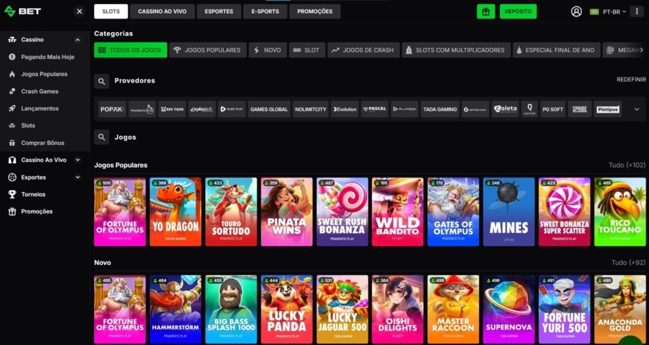Switch to the Cassino Ao Vivo top tab
Viewport: 649px width, 345px height.
(x=162, y=12)
